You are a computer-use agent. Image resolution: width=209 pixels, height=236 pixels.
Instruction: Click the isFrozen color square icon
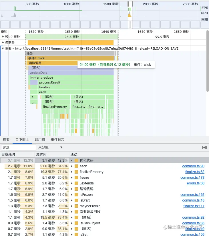click(x=76, y=195)
